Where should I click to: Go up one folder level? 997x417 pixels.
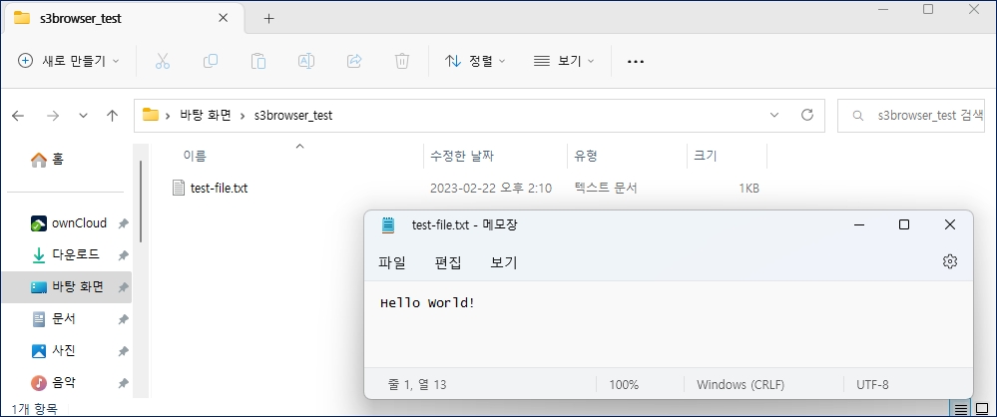point(113,115)
